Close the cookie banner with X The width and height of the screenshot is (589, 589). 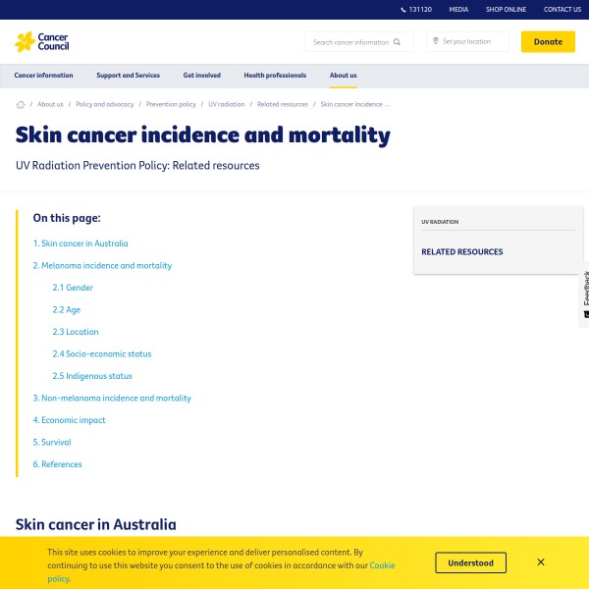(x=541, y=562)
